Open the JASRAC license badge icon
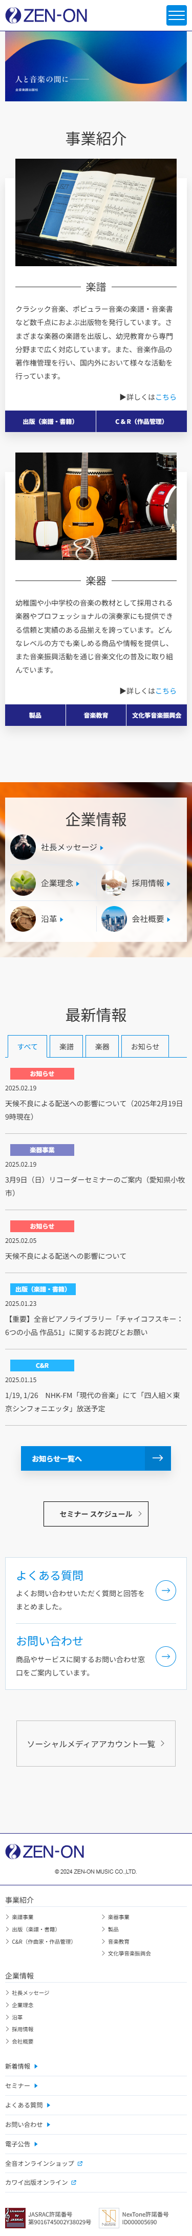 [15, 2217]
